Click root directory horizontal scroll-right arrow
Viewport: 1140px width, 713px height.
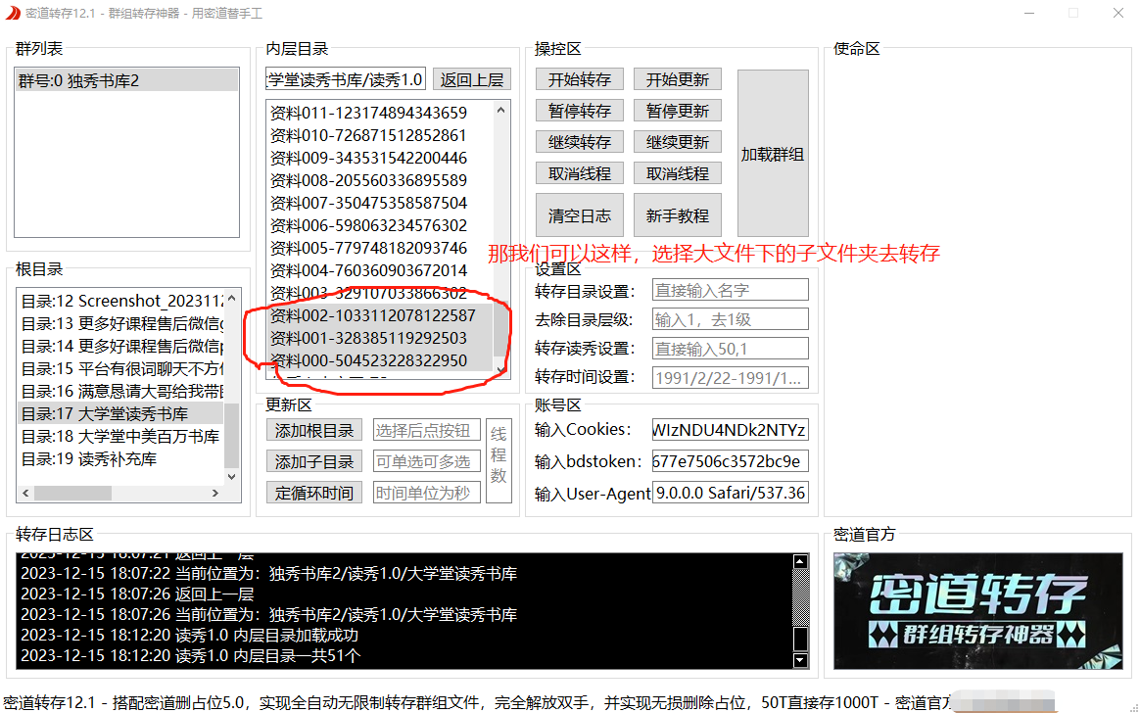[215, 493]
